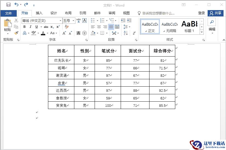Click the character border A icon
Viewport: 226px width, 150px height.
pyautogui.click(x=84, y=20)
